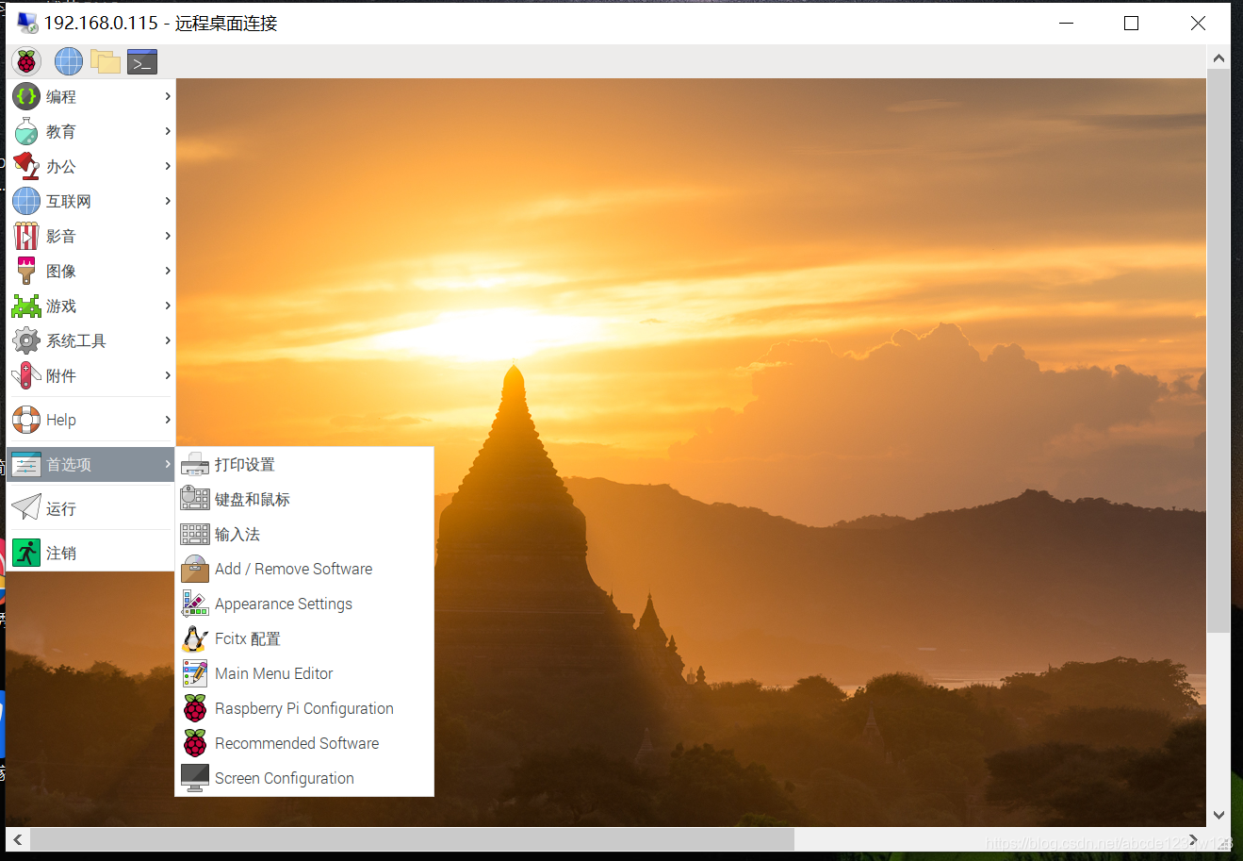
Task: Expand the 互联网 submenu arrow
Action: [x=168, y=201]
